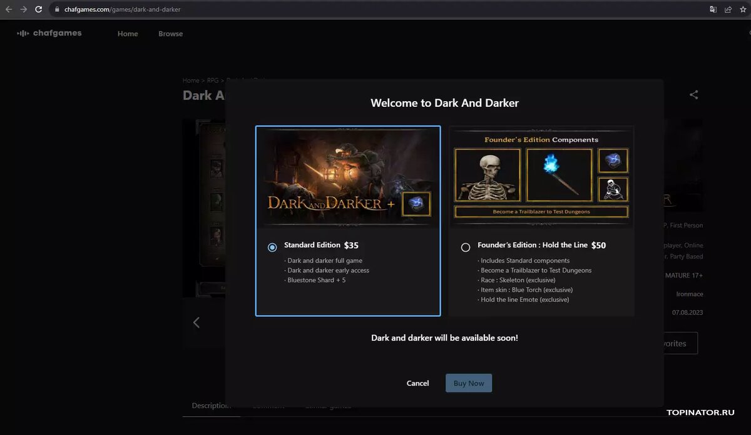Click the Buy Now button
The width and height of the screenshot is (751, 435).
pyautogui.click(x=469, y=383)
